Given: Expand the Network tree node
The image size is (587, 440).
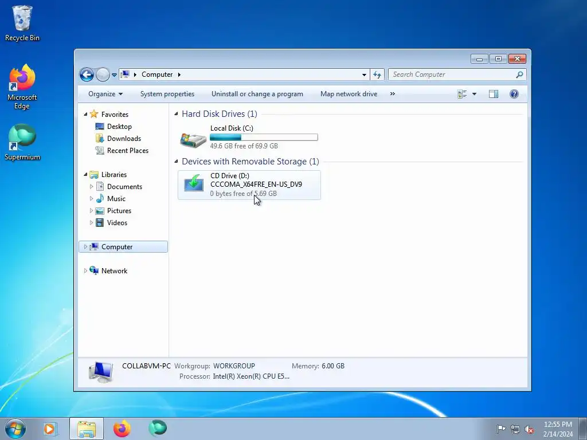Looking at the screenshot, I should 85,270.
